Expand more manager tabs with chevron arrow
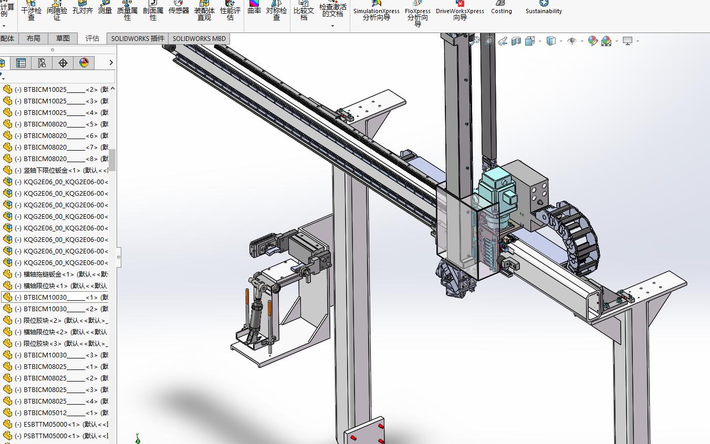The height and width of the screenshot is (444, 710). [x=111, y=62]
